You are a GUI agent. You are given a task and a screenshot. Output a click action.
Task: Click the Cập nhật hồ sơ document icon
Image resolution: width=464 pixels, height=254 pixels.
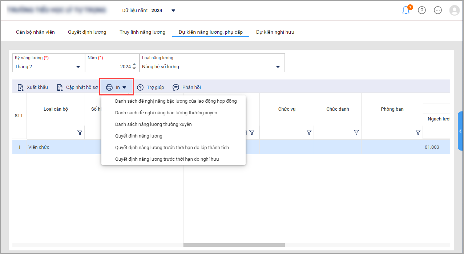pyautogui.click(x=60, y=87)
